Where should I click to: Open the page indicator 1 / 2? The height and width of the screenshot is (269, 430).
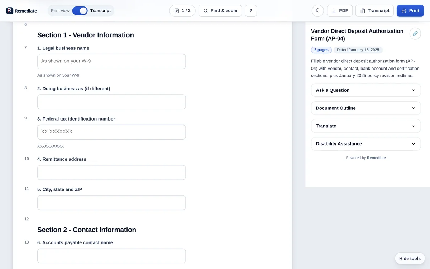tap(182, 11)
